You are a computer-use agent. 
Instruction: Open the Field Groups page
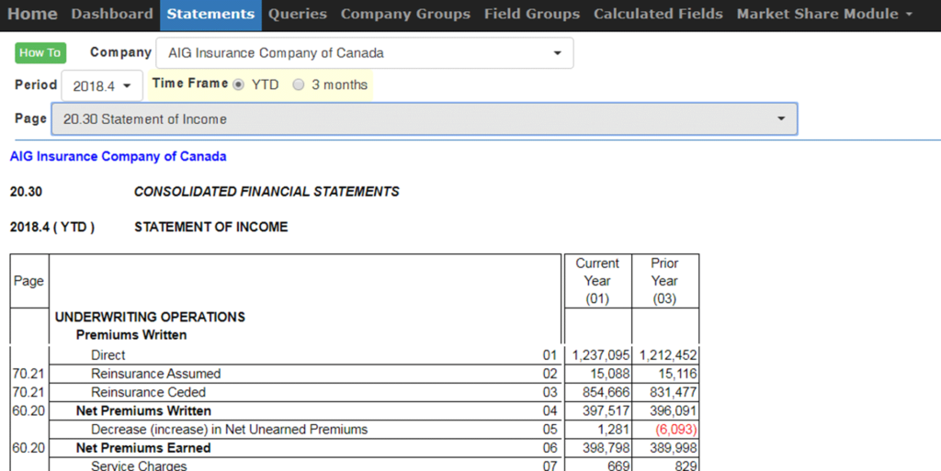coord(532,14)
